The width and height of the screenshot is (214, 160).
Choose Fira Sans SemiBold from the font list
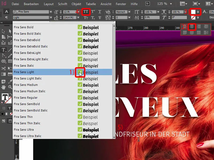point(62,104)
